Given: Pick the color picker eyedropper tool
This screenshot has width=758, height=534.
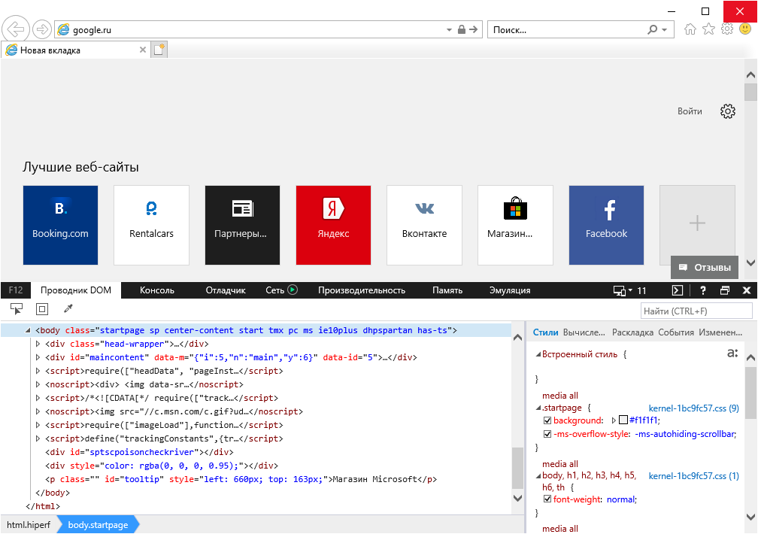Looking at the screenshot, I should [x=68, y=308].
